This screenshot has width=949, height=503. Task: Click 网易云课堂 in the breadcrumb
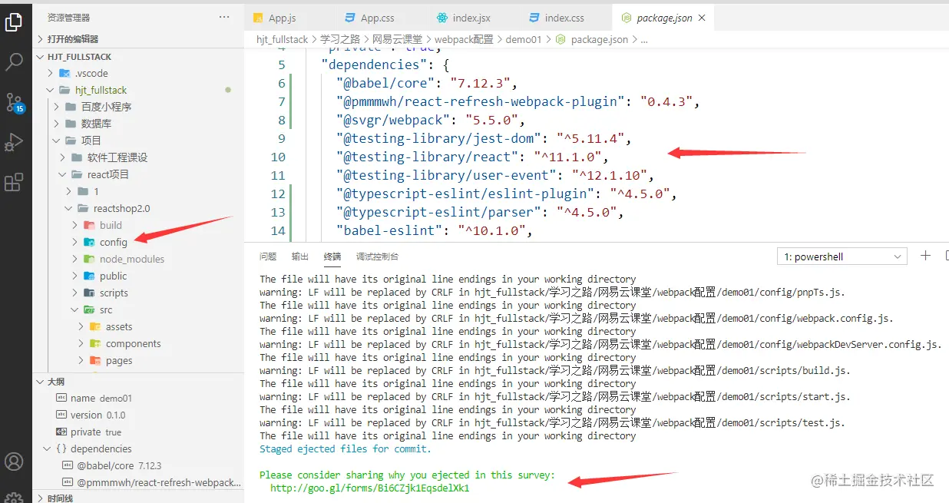pos(397,39)
